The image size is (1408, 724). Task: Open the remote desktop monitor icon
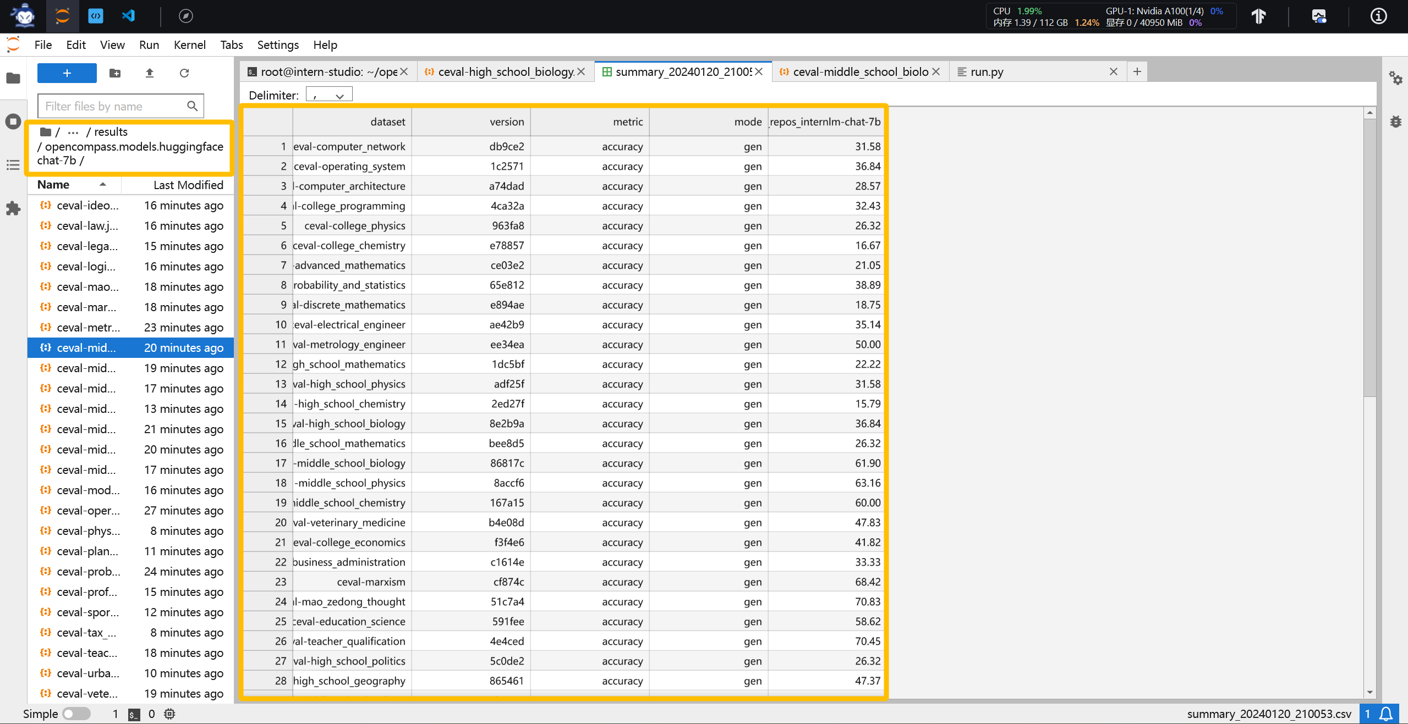[1319, 16]
